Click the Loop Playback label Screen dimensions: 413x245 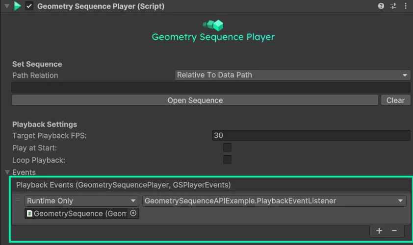pos(39,160)
